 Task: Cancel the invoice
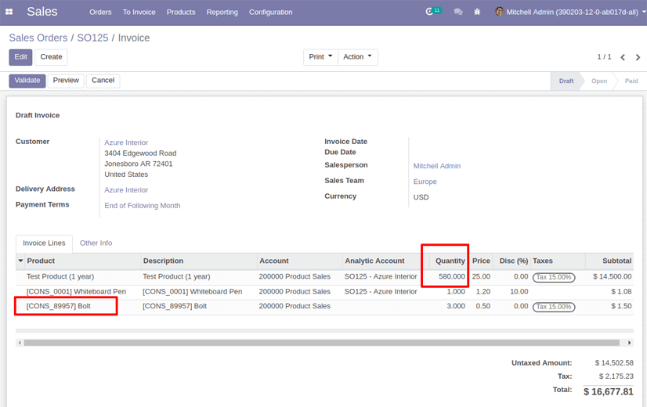103,81
